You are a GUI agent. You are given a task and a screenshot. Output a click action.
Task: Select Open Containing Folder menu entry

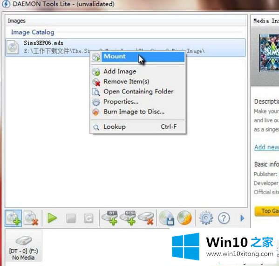[x=138, y=91]
